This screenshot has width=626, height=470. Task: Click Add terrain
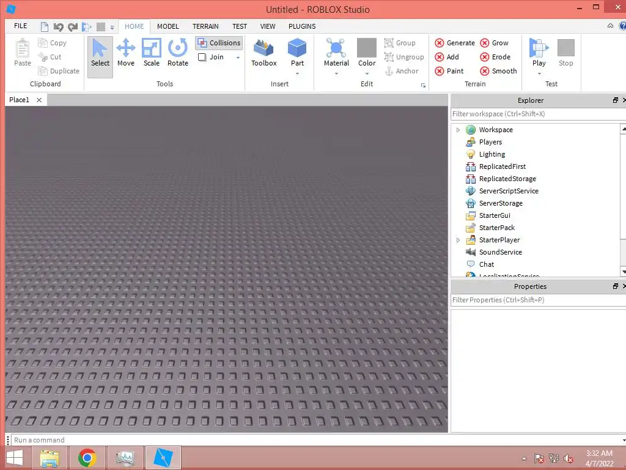tap(447, 57)
